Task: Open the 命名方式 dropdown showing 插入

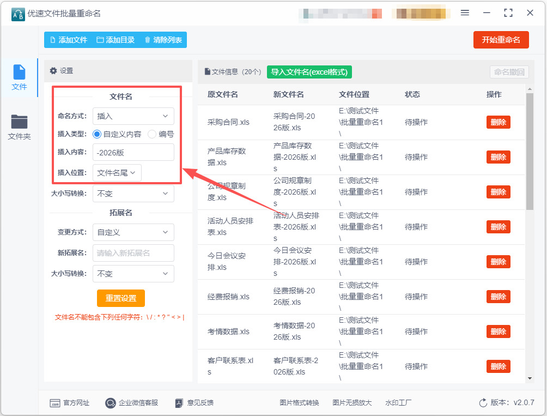Action: 133,116
